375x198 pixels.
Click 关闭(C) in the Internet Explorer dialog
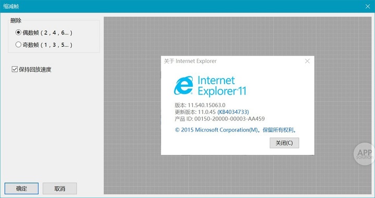point(284,143)
